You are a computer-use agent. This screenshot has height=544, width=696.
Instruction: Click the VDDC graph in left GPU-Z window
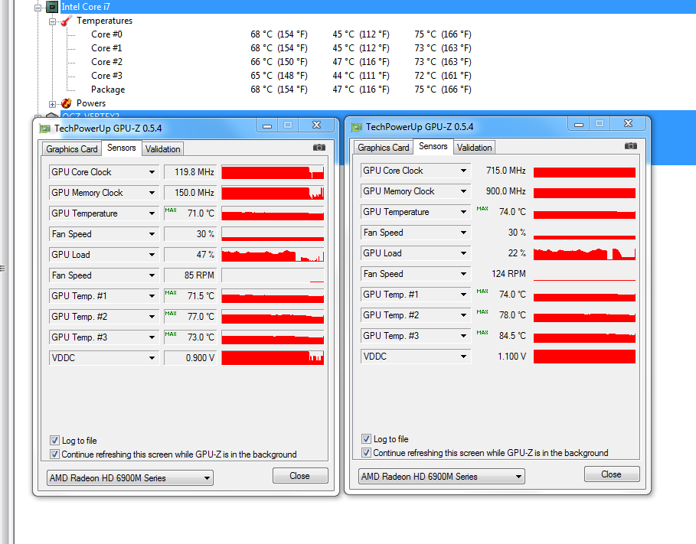coord(273,358)
